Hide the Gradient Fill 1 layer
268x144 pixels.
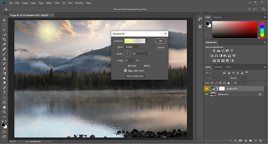(x=207, y=89)
